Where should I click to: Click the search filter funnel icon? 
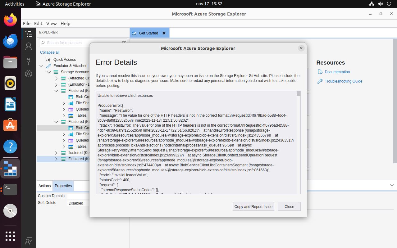point(123,43)
